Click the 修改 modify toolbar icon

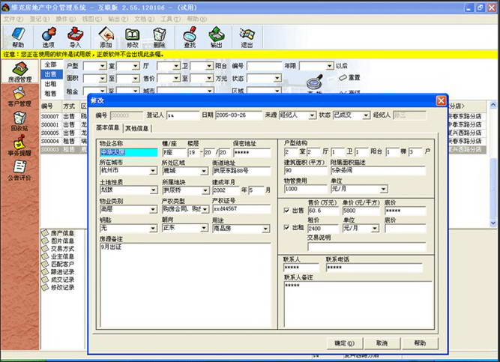click(x=132, y=37)
